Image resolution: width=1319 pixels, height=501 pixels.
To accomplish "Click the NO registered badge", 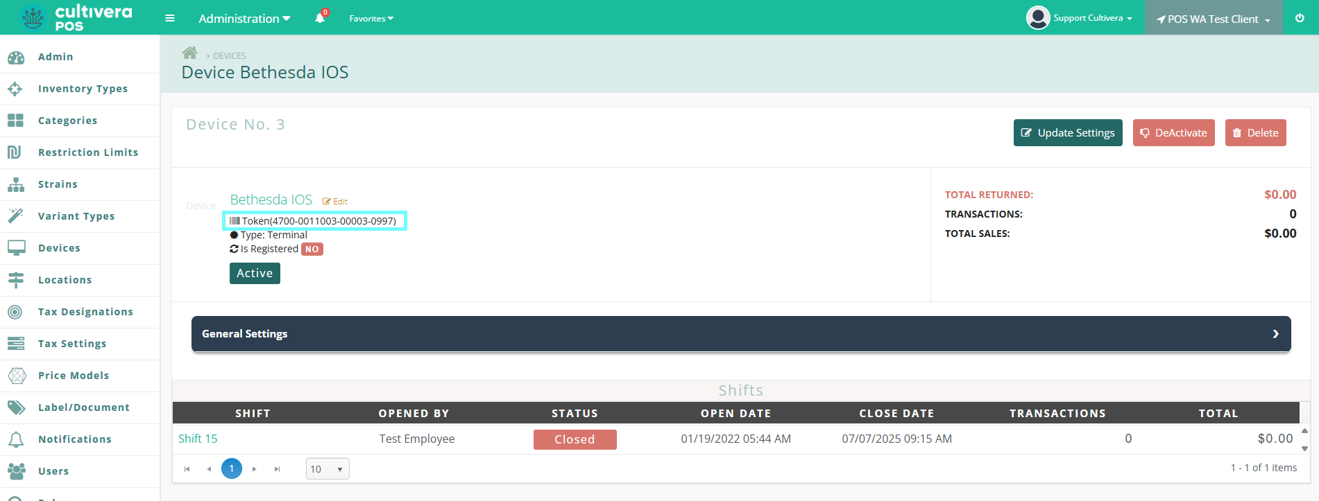I will (x=312, y=249).
